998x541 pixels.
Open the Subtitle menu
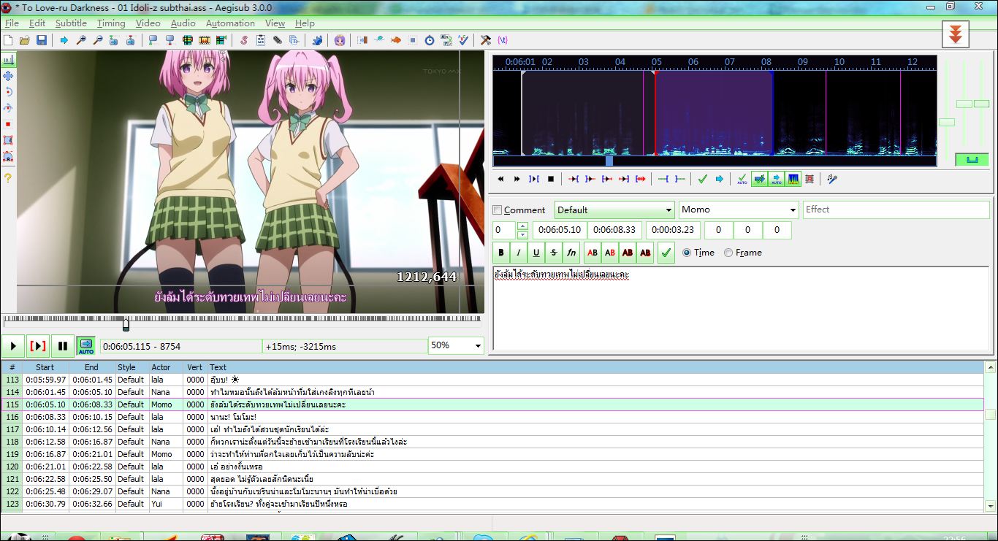(71, 23)
